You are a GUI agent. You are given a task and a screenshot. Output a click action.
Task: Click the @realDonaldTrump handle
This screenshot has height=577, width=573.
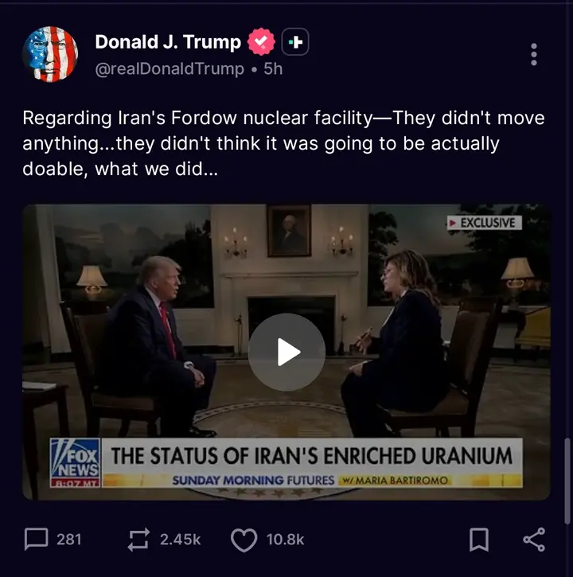tap(170, 68)
